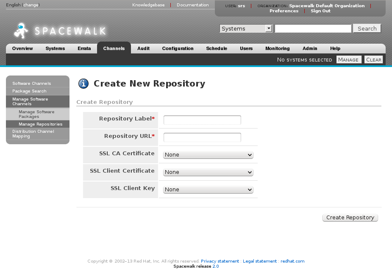Click the top search text box

pos(313,28)
